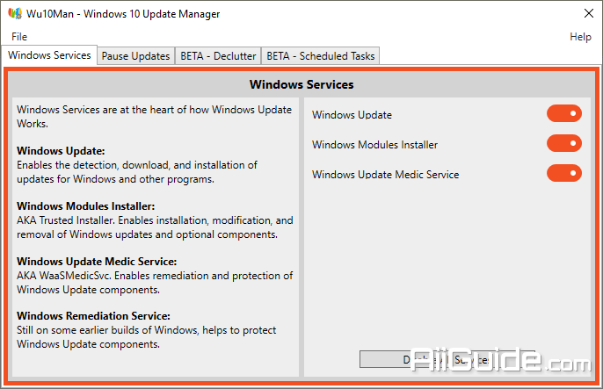
Task: Select the Windows Services tab
Action: [49, 55]
